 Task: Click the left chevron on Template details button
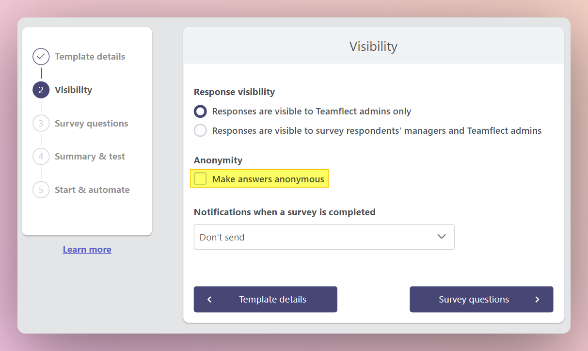coord(209,300)
